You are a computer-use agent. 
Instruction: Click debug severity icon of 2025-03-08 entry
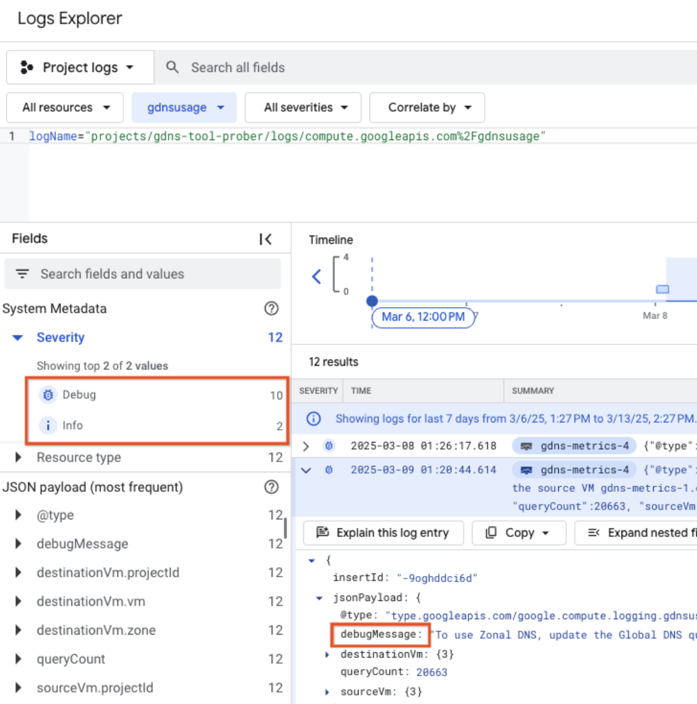coord(329,446)
